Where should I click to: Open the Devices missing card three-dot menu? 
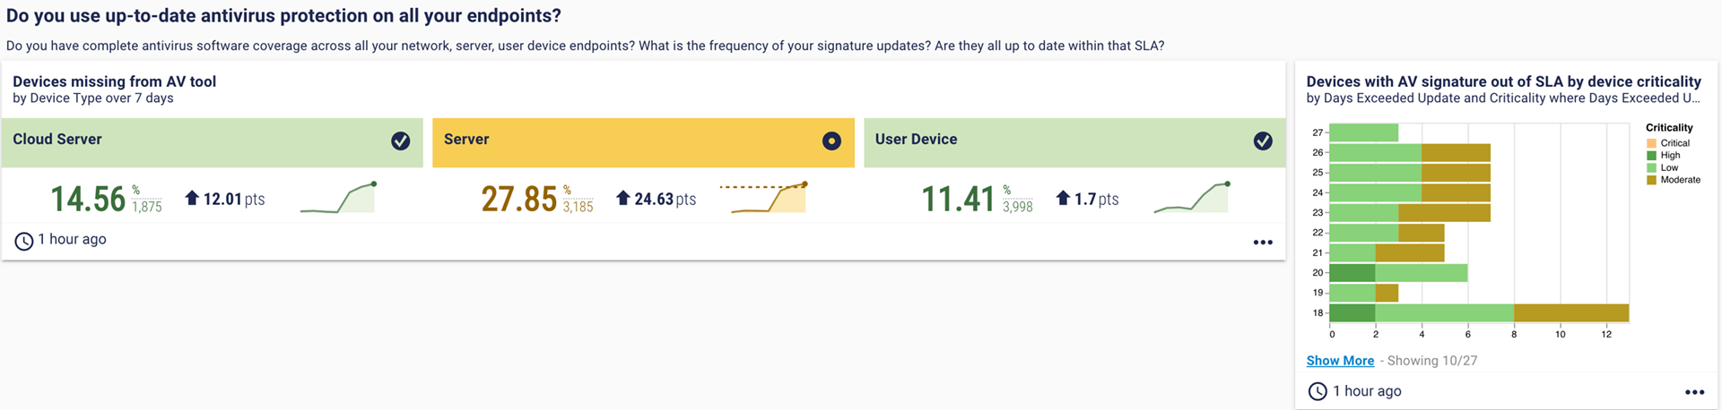[1263, 242]
